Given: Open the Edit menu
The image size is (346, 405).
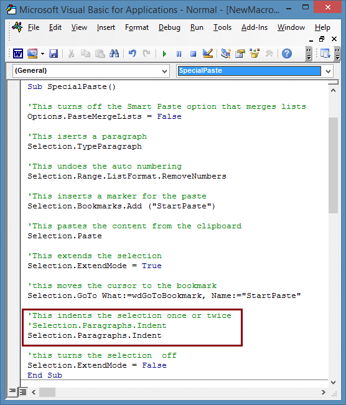Looking at the screenshot, I should pos(55,27).
